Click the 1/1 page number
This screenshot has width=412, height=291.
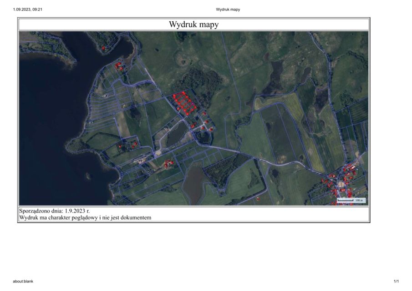tap(396, 281)
